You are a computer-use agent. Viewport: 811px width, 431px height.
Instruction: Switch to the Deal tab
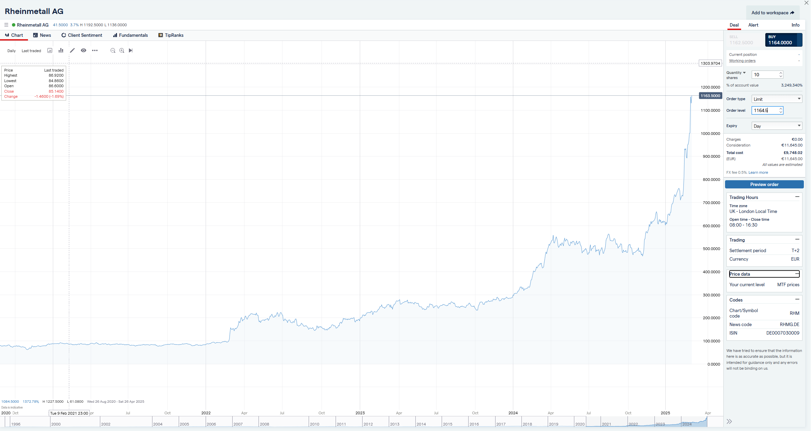(734, 25)
